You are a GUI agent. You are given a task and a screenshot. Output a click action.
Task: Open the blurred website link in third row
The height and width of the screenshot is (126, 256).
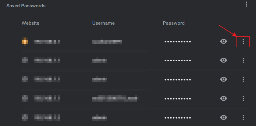click(x=47, y=79)
